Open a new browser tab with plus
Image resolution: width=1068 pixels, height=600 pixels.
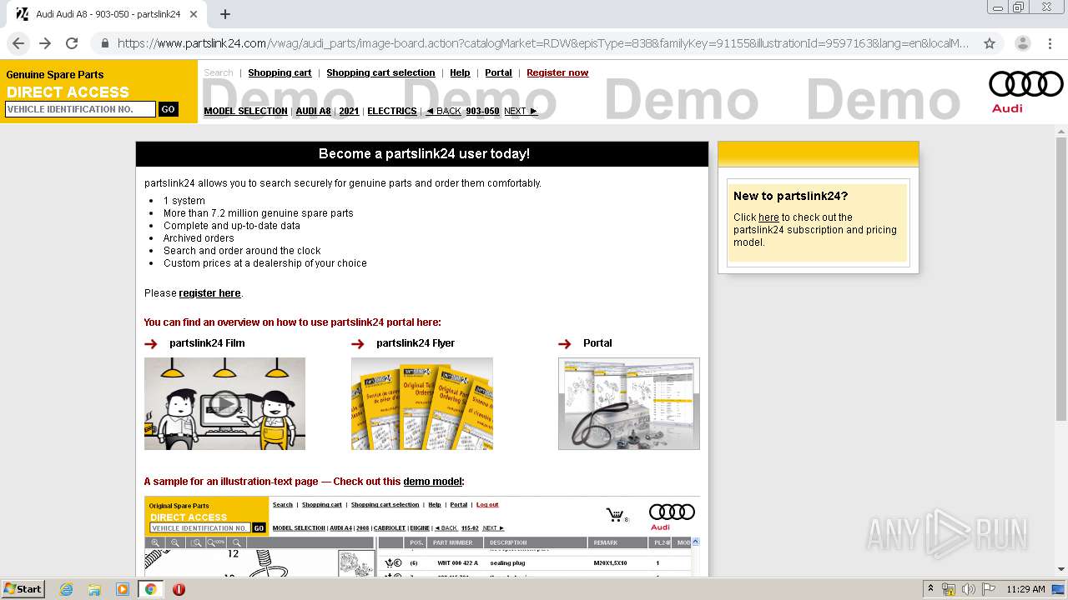click(x=225, y=14)
